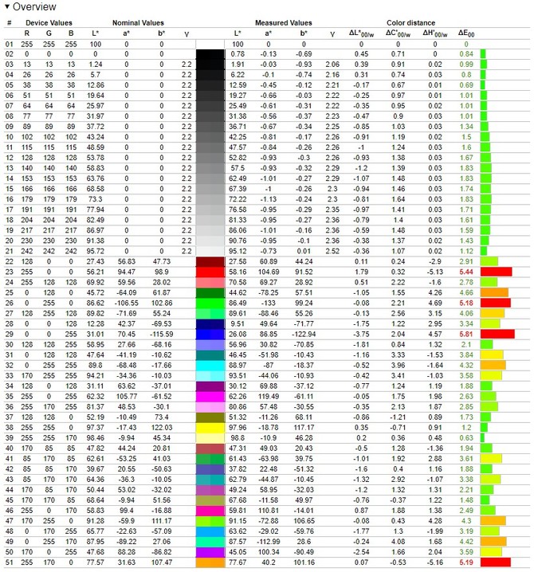The image size is (534, 572).
Task: Click ΔL* value -3.75 in row 29
Action: tap(361, 334)
